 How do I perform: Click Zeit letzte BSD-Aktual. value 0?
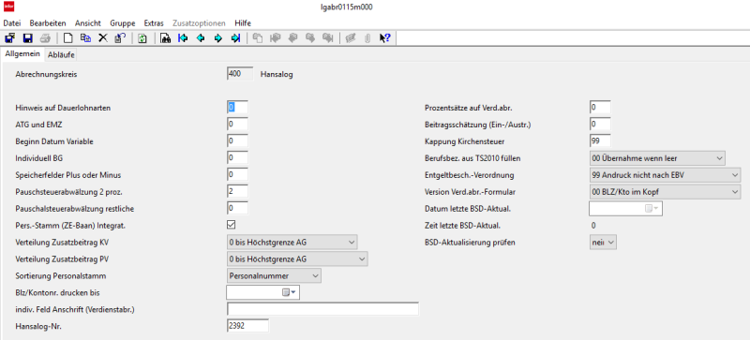[x=593, y=225]
